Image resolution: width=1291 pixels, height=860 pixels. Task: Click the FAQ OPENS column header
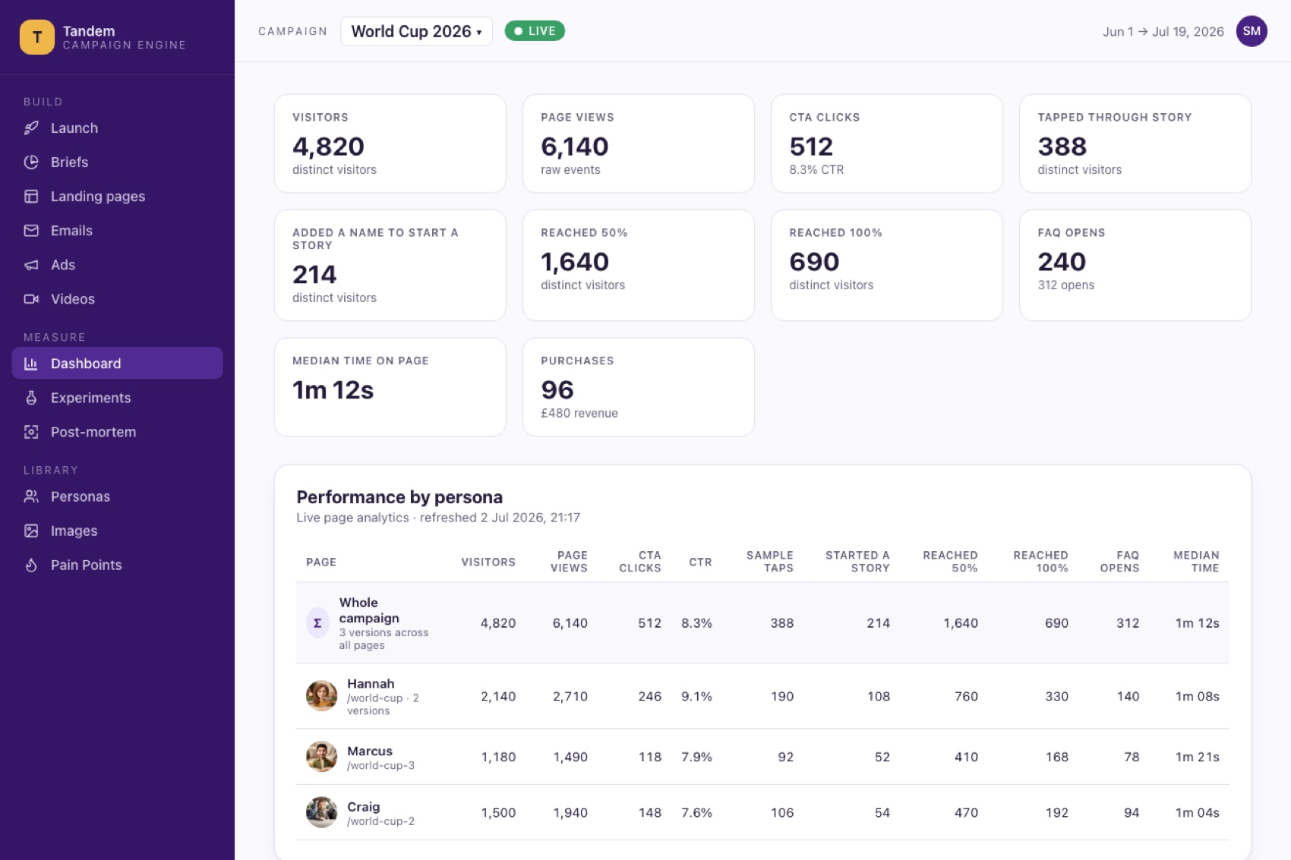click(1119, 562)
